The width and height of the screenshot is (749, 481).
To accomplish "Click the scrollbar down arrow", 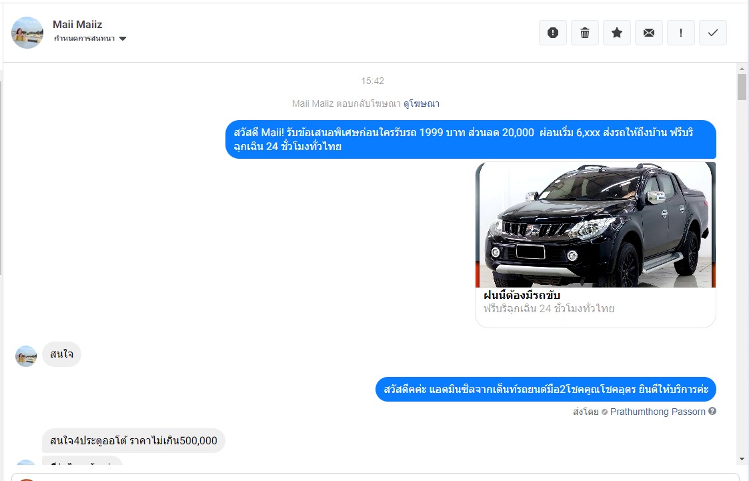I will coord(742,459).
